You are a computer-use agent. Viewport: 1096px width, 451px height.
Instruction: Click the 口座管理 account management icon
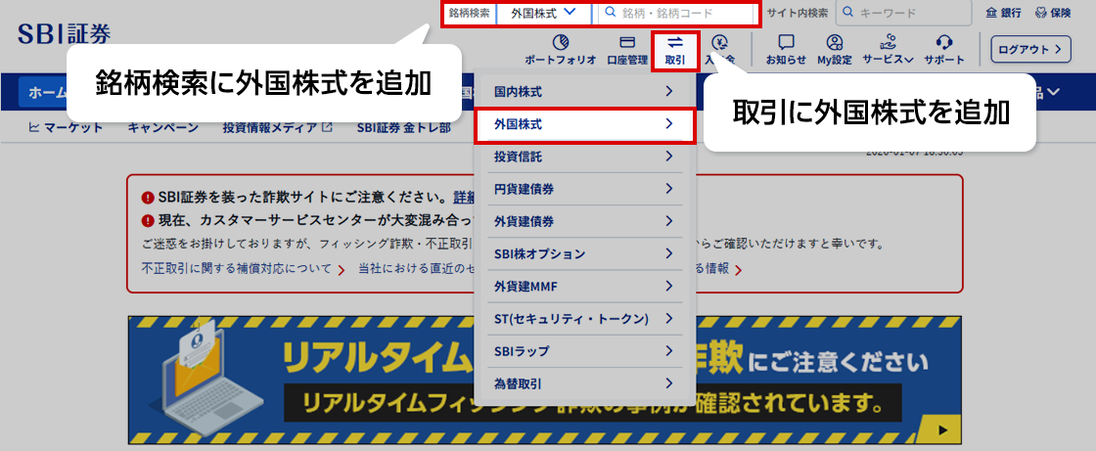pos(627,49)
